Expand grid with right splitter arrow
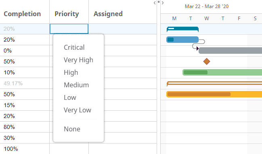Viewport: 262px width, 154px height. [163, 3]
